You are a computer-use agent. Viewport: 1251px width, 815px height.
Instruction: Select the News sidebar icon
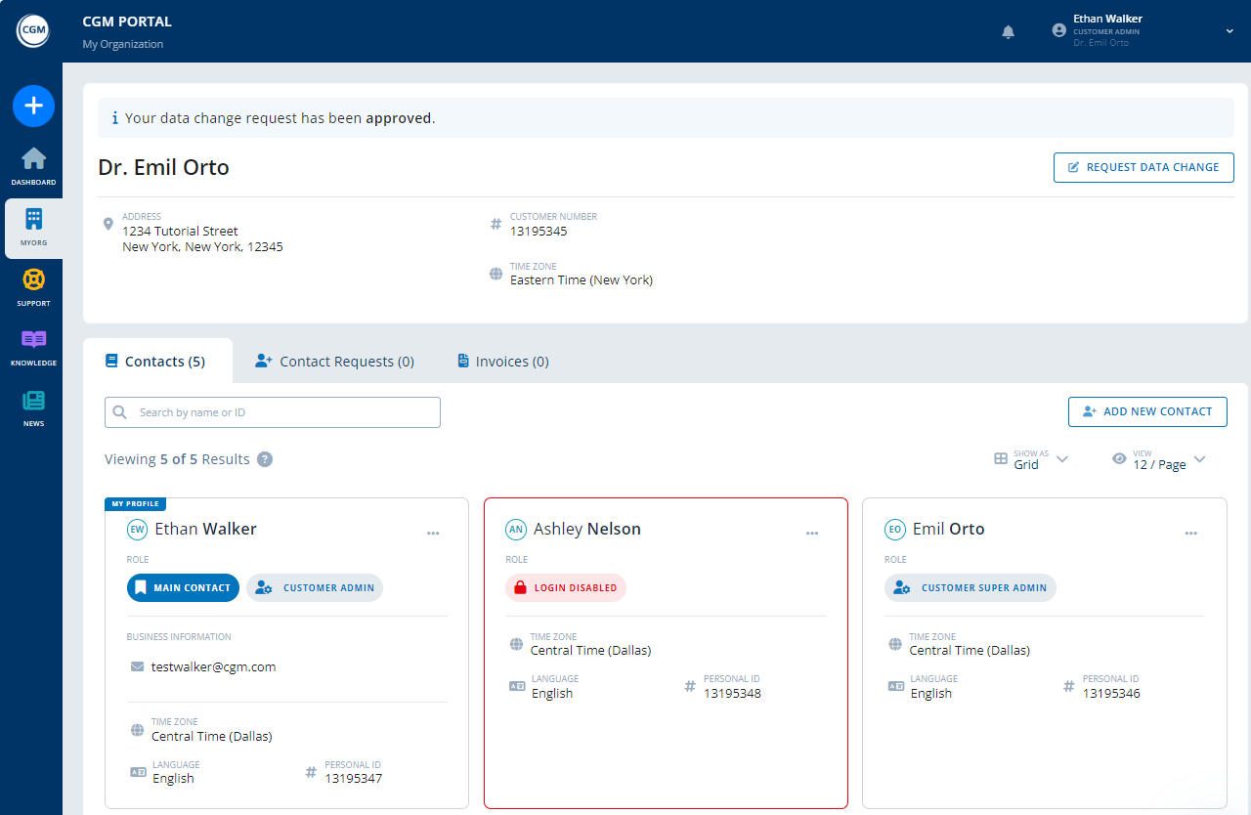coord(33,404)
